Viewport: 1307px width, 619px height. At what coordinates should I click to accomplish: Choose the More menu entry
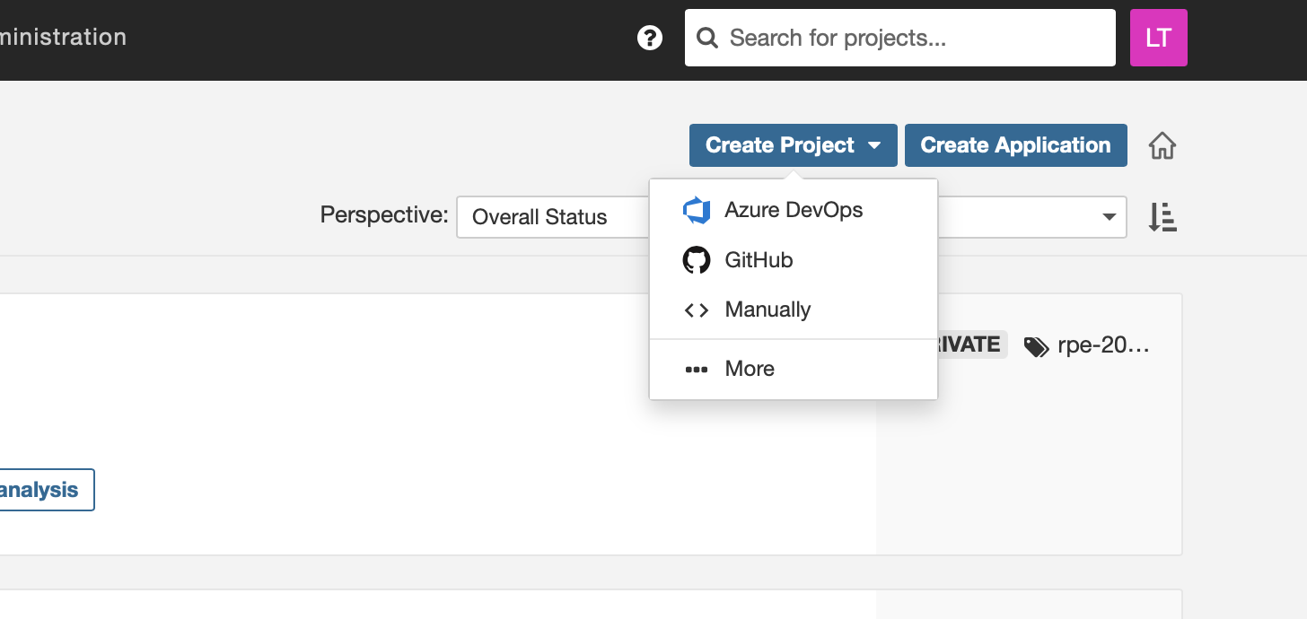(750, 369)
